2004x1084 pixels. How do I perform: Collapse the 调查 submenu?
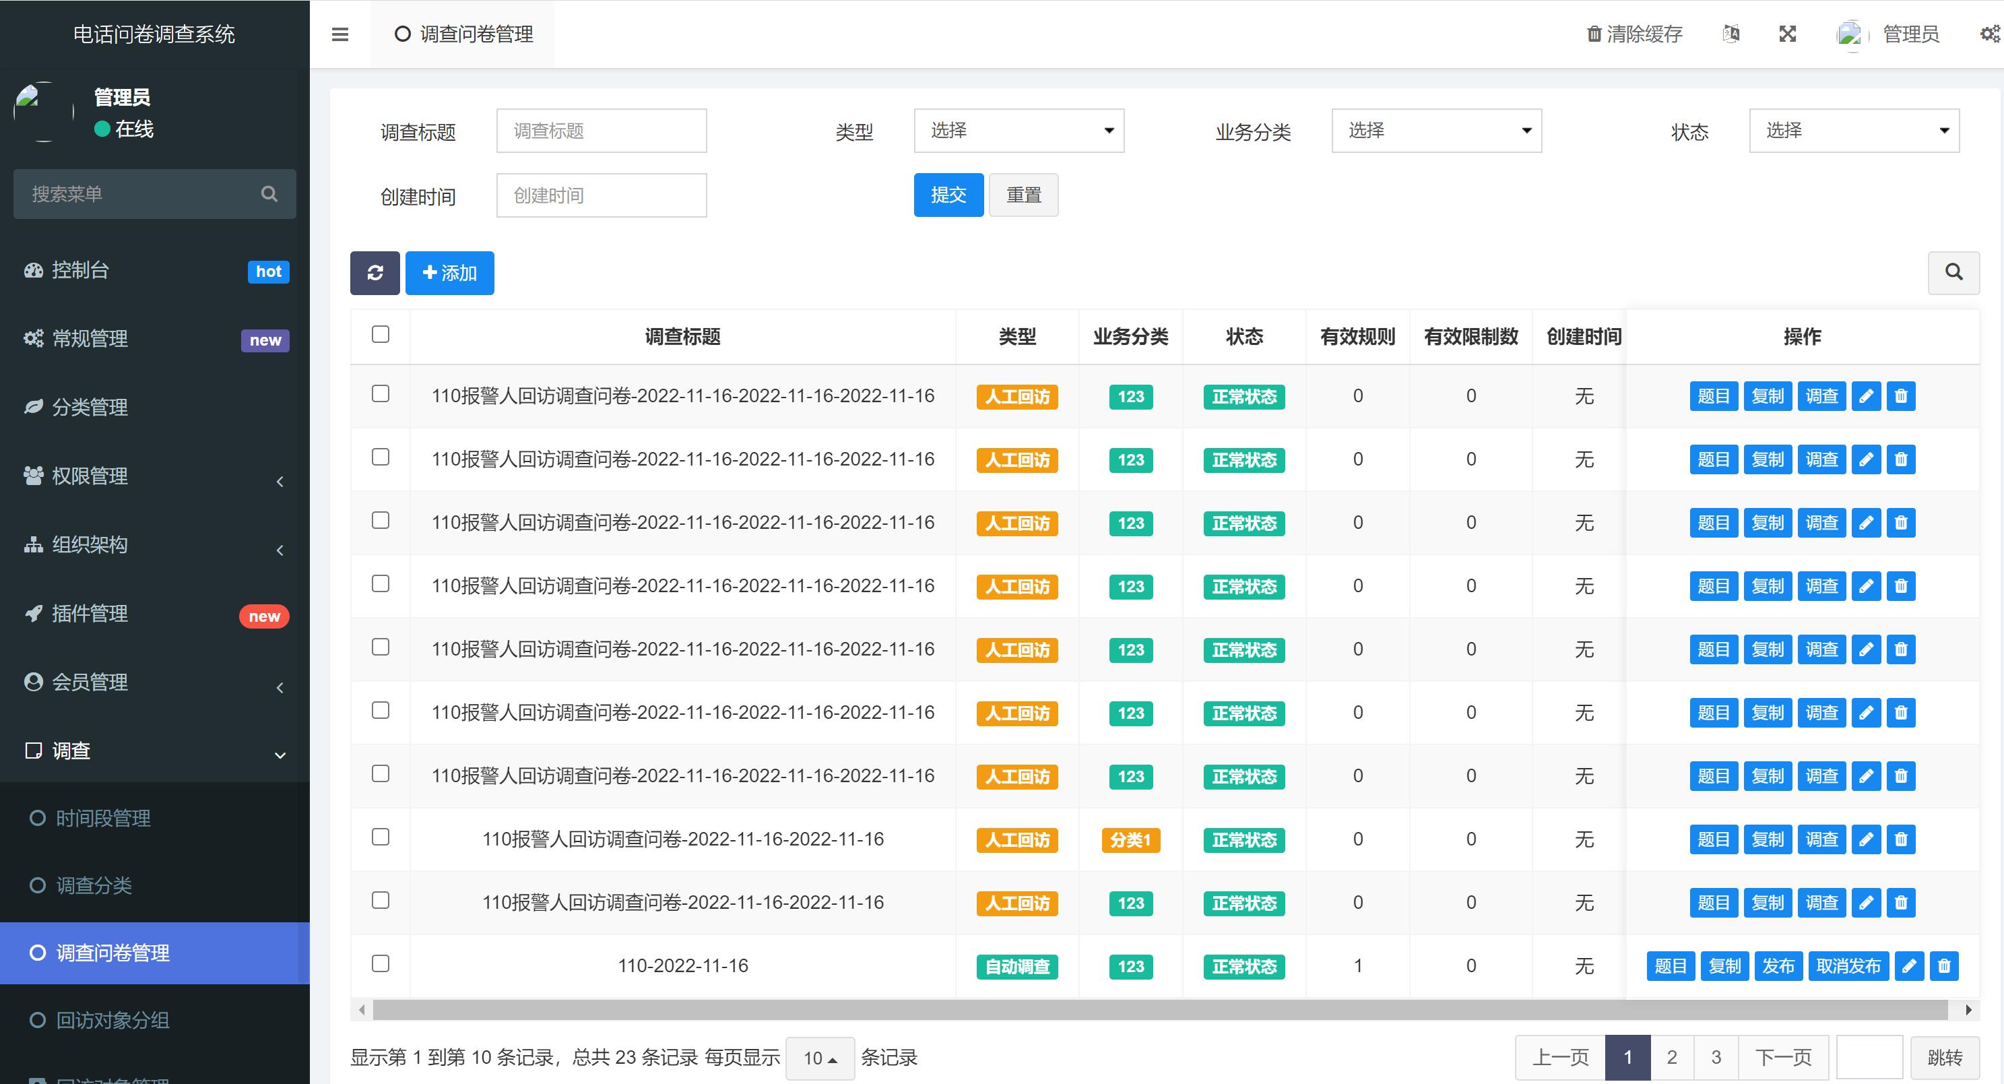(x=155, y=751)
